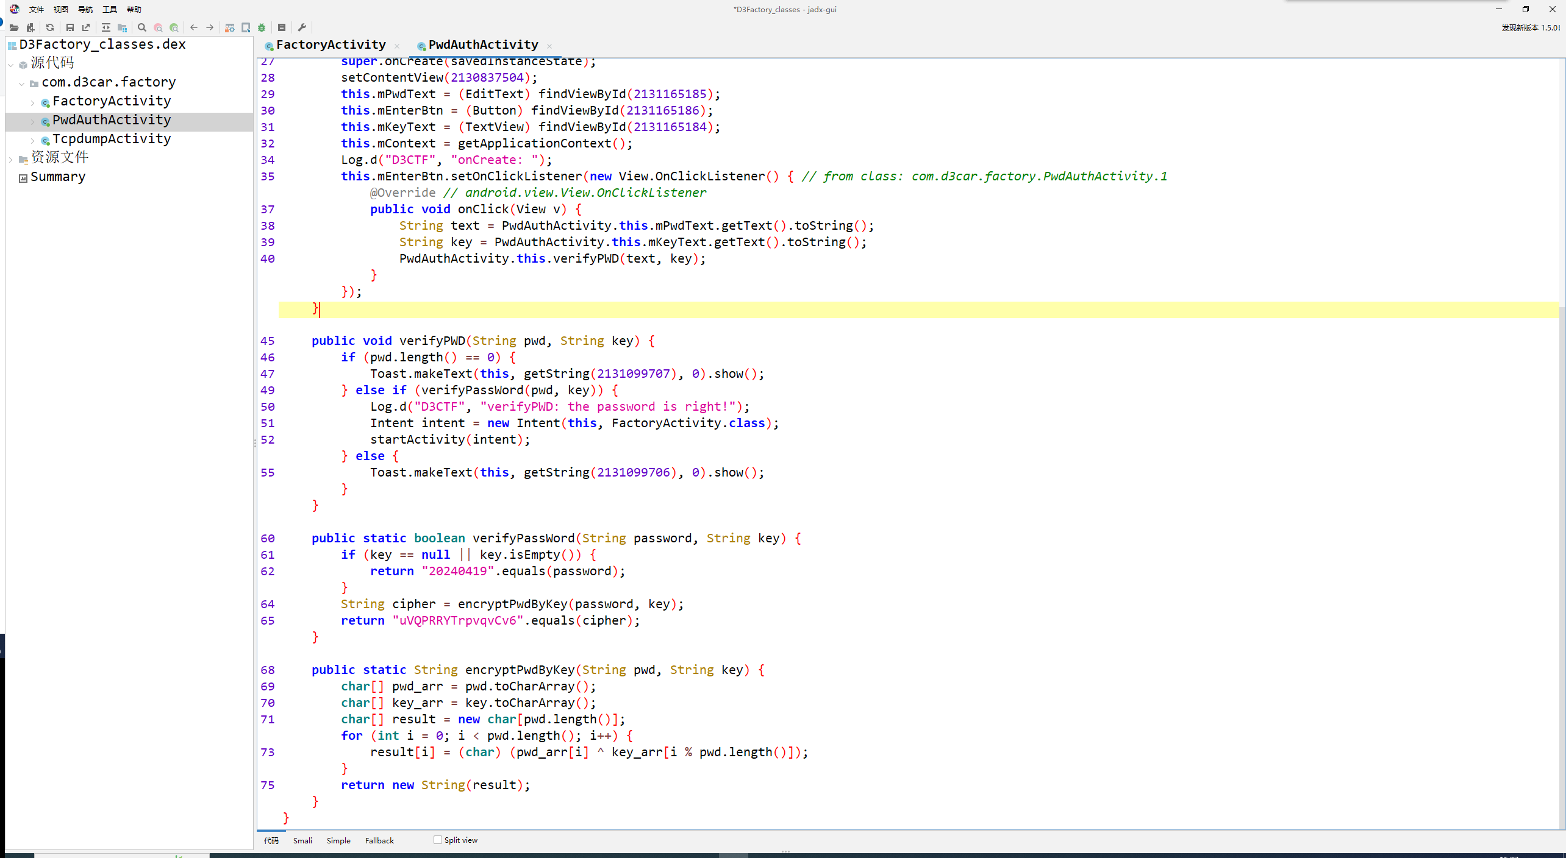Select the 资源文件 folder item

pos(60,158)
